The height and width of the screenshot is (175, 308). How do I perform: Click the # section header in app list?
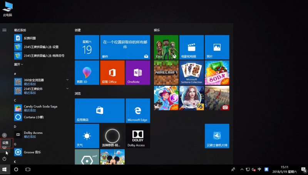point(15,74)
